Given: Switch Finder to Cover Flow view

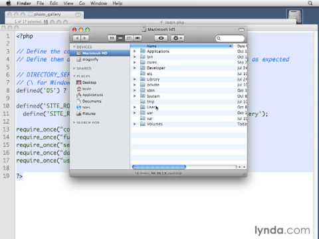Looking at the screenshot, I should 138,39.
